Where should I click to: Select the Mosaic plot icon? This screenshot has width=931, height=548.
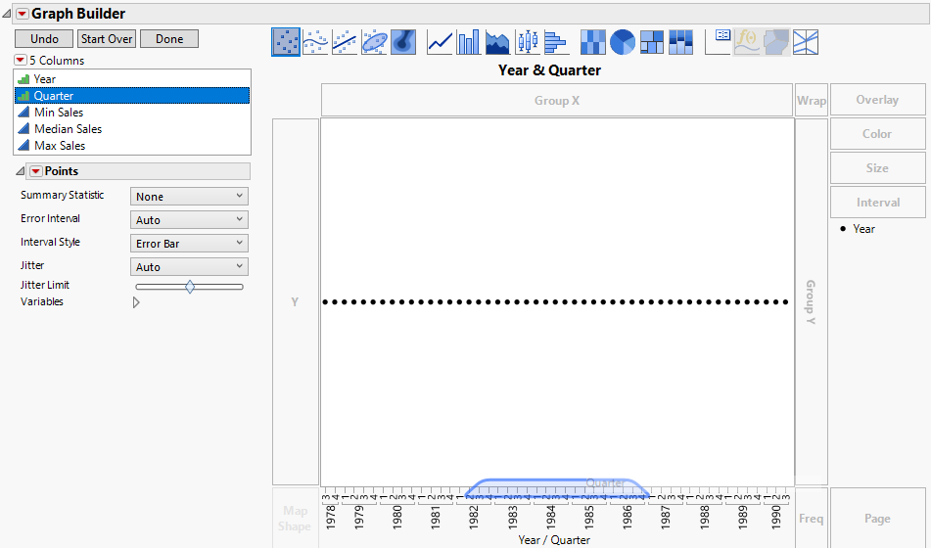click(x=681, y=42)
